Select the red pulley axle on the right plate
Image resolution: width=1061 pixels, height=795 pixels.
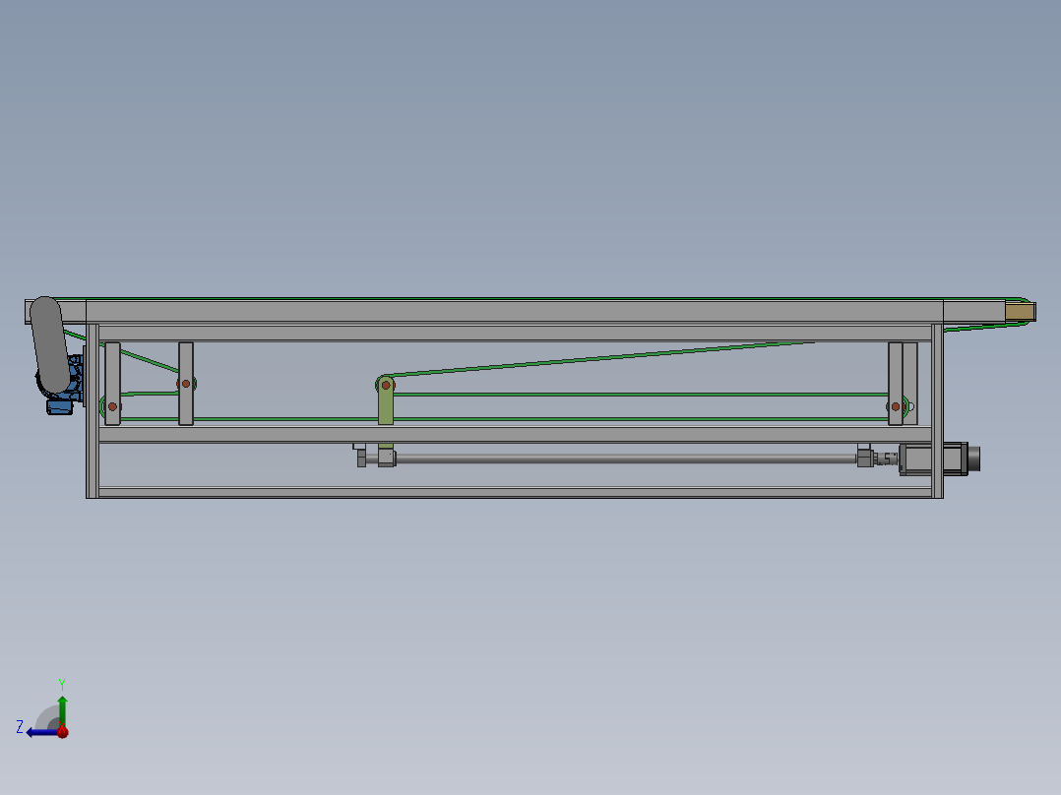(896, 406)
